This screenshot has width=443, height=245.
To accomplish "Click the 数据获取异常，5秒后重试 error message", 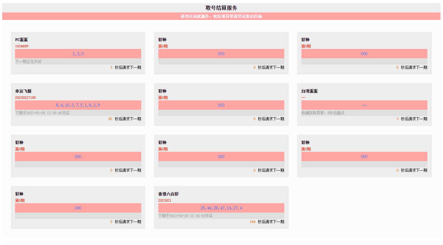I will pos(364,113).
